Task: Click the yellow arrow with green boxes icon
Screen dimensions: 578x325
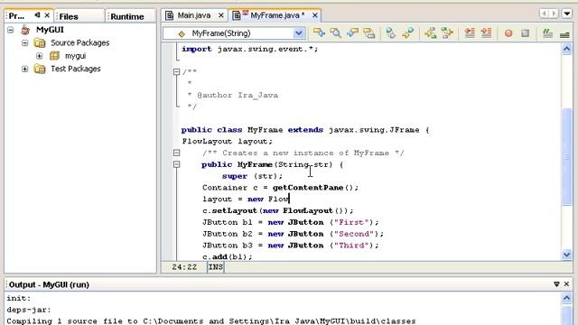Action: tap(430, 33)
